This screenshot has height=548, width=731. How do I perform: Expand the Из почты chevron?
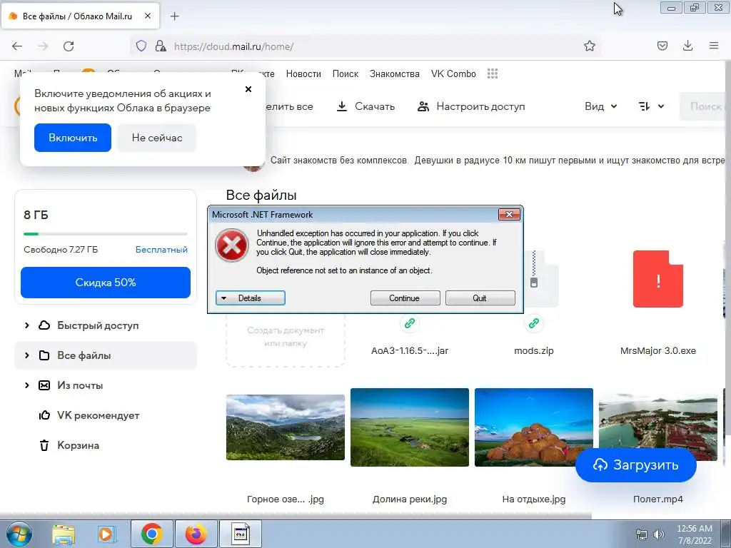pos(26,385)
